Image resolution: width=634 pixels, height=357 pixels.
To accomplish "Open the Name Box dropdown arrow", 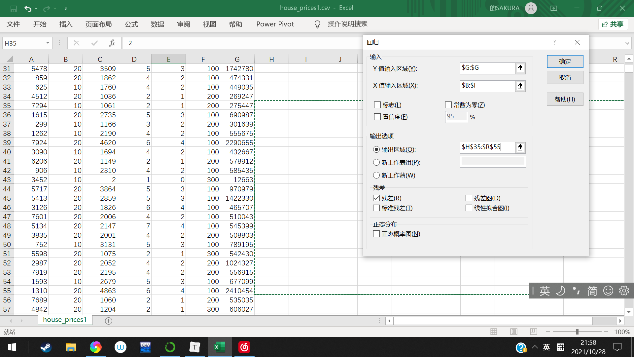I will [x=48, y=43].
